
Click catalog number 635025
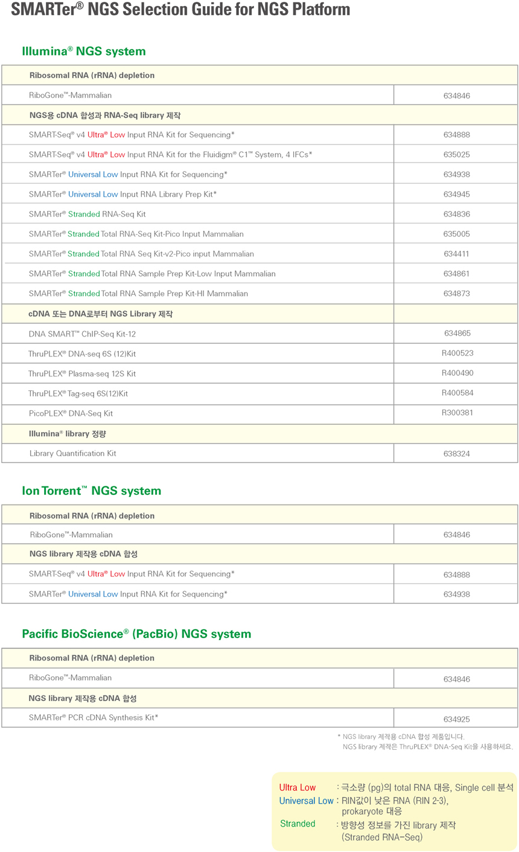[456, 155]
